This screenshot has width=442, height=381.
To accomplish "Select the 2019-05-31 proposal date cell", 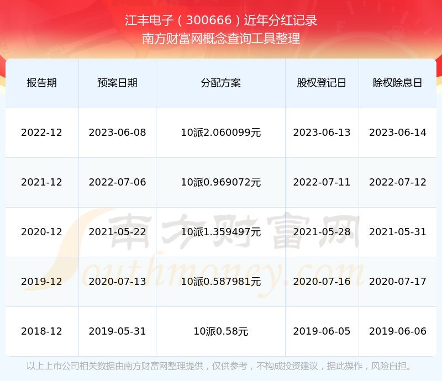I will pos(117,331).
